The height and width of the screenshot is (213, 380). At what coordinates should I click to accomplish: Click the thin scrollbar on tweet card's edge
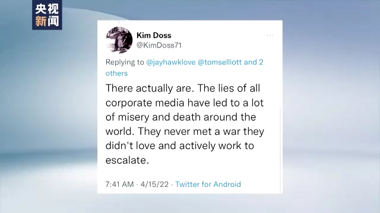280,150
